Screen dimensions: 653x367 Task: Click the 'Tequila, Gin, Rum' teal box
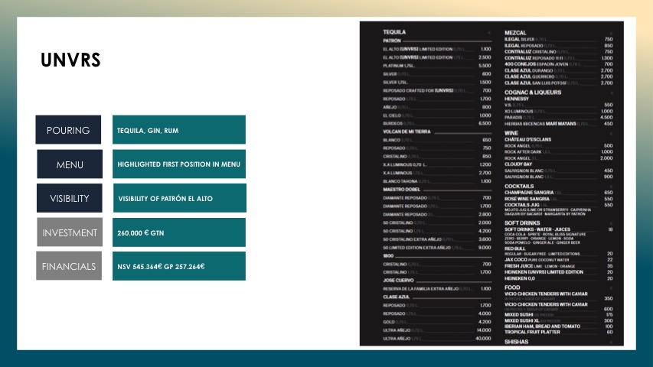point(179,130)
